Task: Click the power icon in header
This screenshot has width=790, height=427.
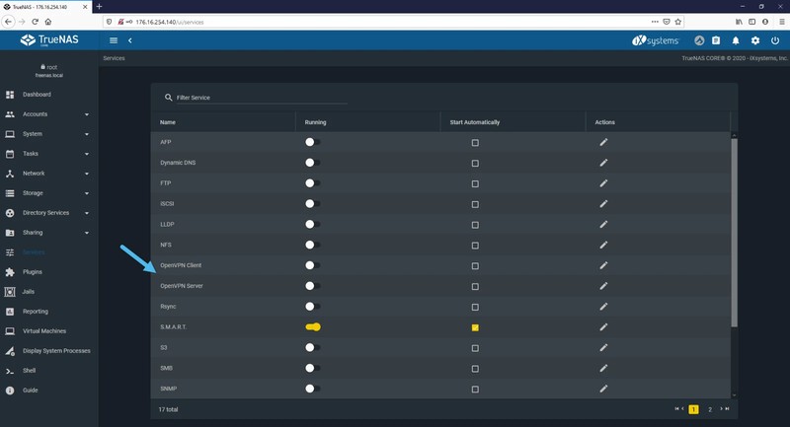Action: click(775, 40)
